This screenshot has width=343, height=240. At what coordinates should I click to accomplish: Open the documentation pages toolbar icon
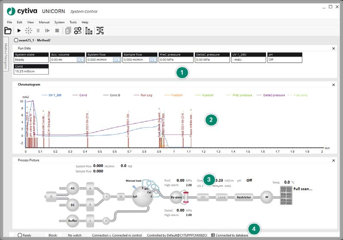(68, 31)
